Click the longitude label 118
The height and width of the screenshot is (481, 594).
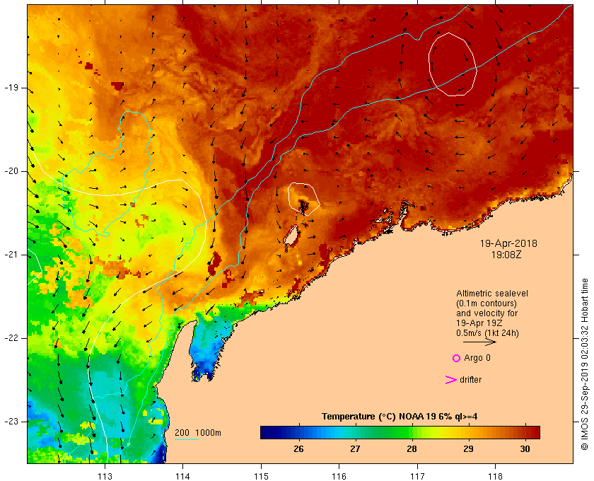(496, 476)
